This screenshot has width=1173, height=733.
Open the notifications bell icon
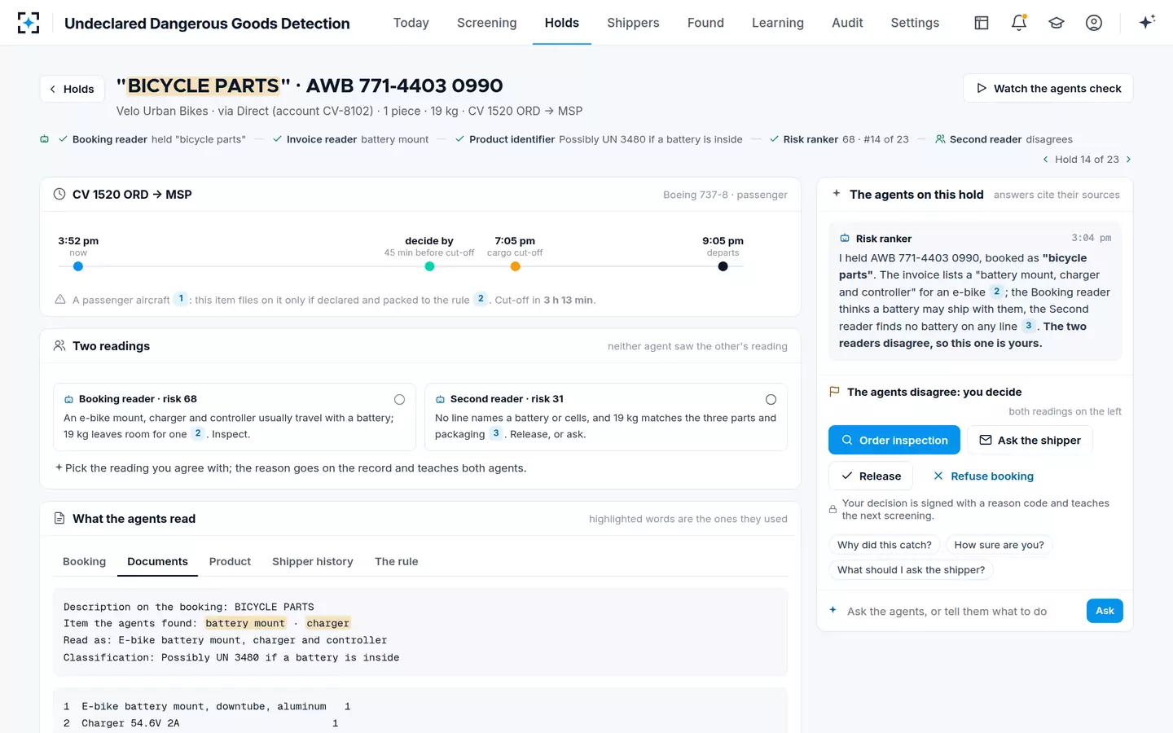click(x=1018, y=23)
